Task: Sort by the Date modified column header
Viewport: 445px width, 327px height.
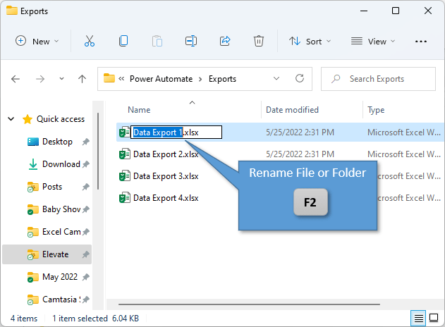Action: pos(292,110)
